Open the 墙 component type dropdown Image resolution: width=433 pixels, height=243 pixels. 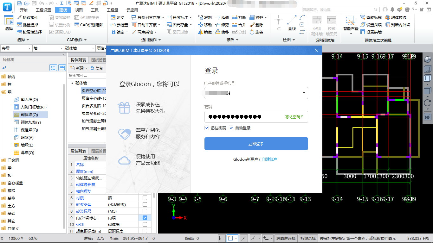(61, 48)
